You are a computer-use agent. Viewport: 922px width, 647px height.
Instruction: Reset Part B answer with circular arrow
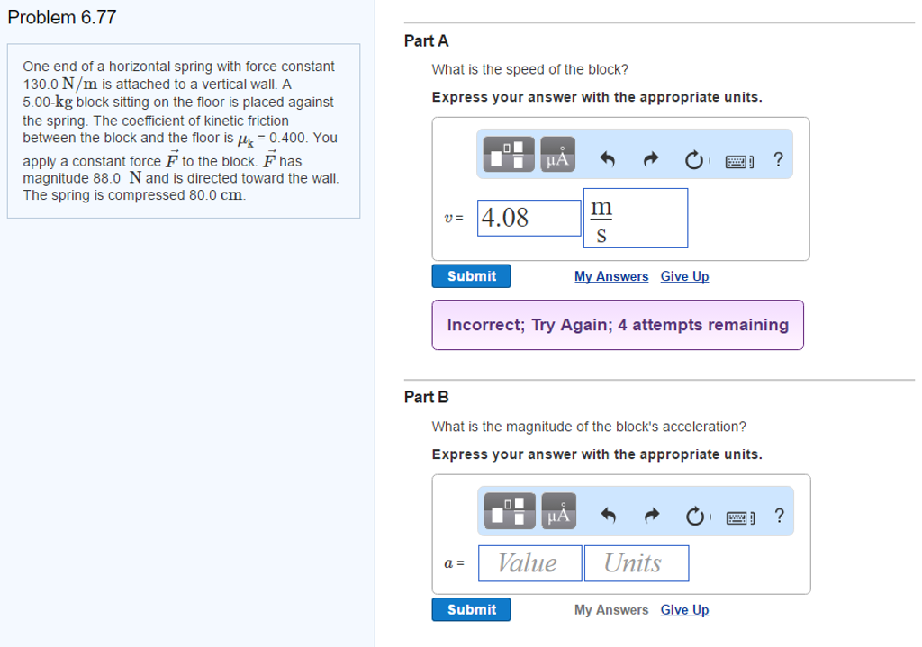pyautogui.click(x=694, y=517)
